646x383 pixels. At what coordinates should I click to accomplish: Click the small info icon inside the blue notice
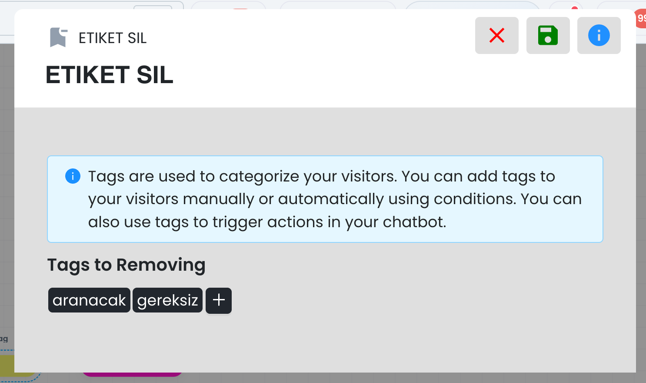(73, 176)
